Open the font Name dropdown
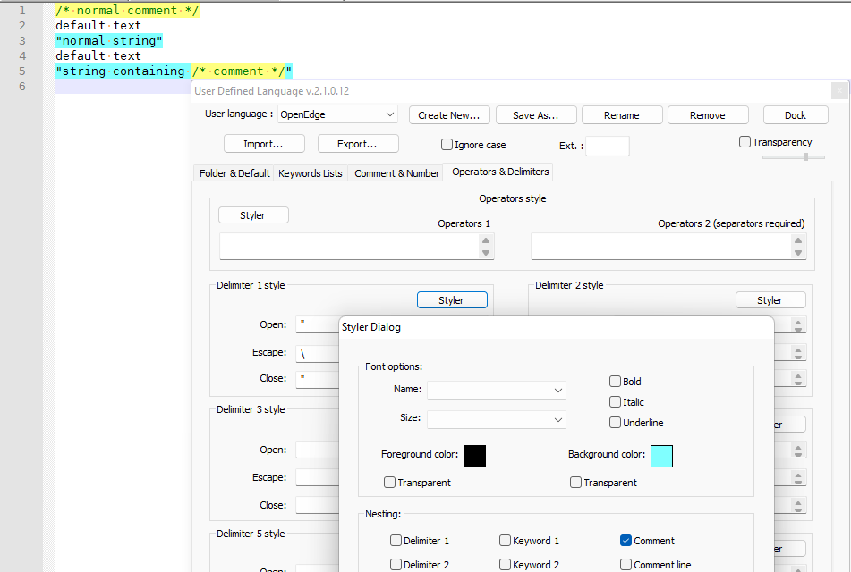The height and width of the screenshot is (572, 851). tap(496, 390)
